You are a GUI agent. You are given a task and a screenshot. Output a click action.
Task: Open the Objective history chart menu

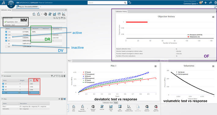point(213,17)
